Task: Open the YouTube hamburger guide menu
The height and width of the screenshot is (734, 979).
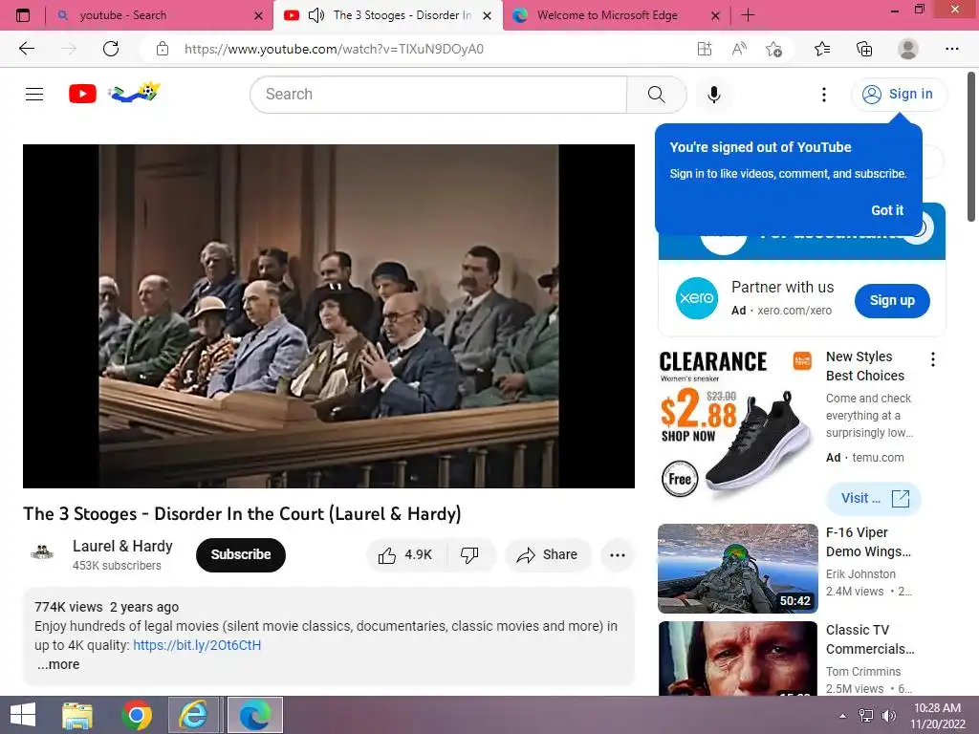Action: [x=34, y=95]
